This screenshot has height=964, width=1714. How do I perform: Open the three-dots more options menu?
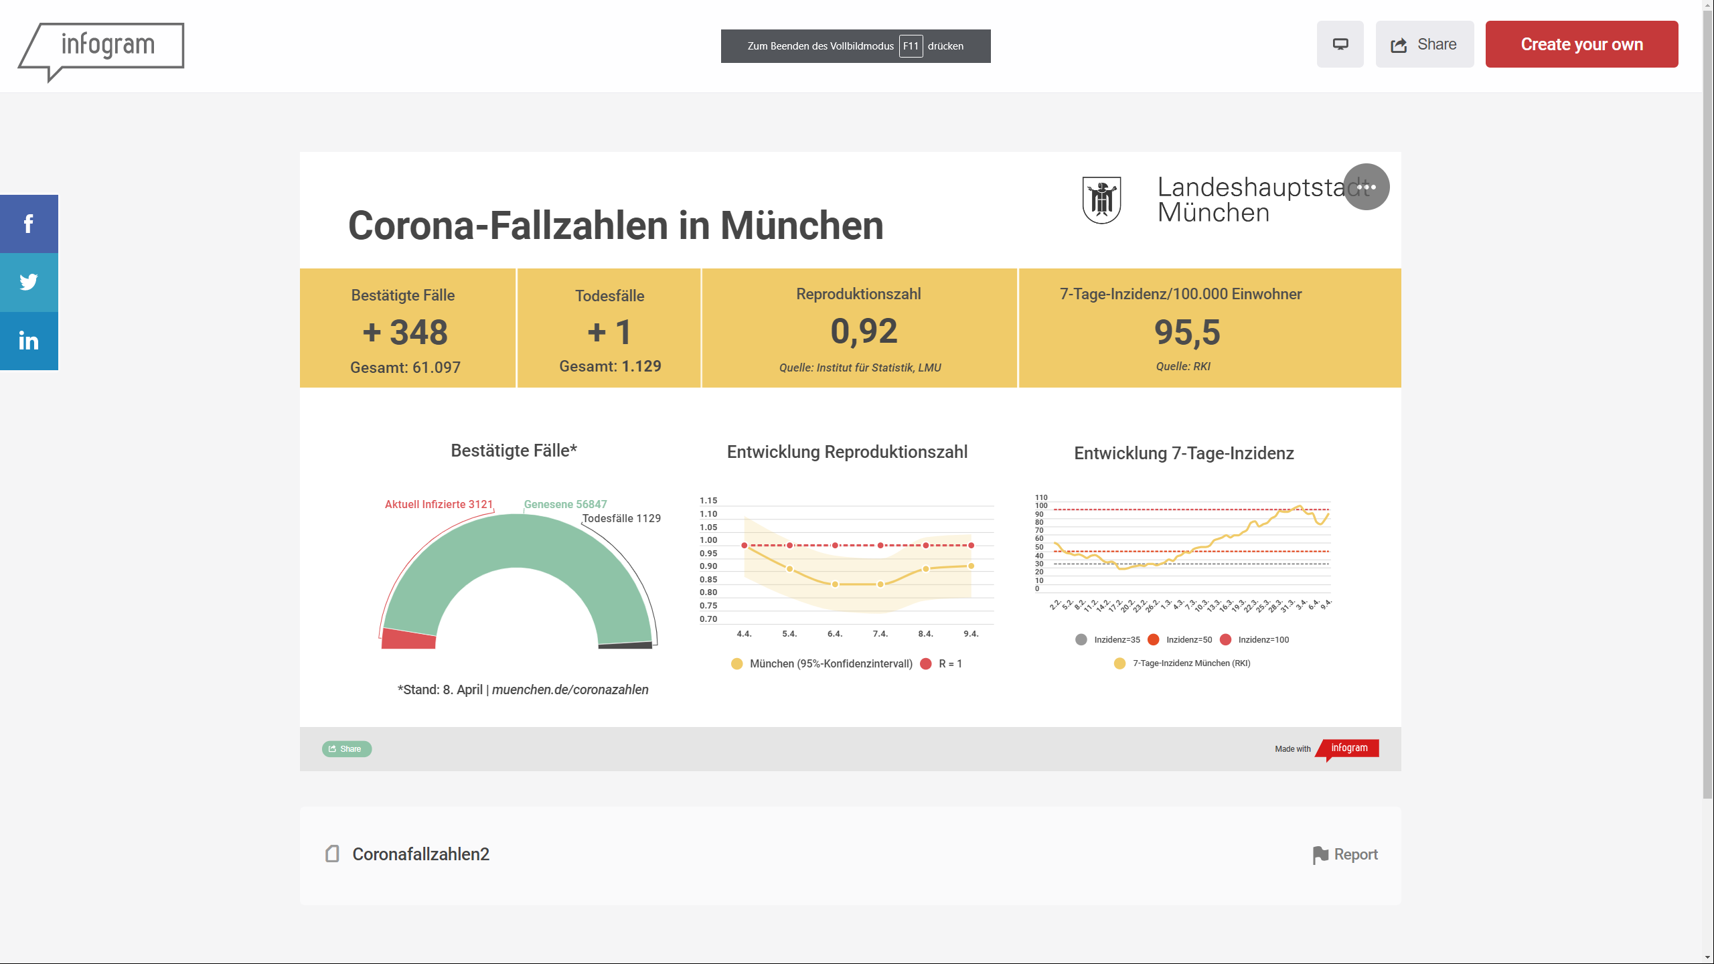1366,187
